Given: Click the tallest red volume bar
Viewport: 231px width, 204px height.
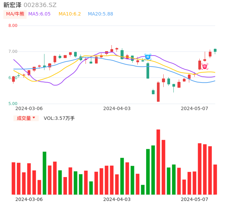Looking at the screenshot, I should (158, 162).
